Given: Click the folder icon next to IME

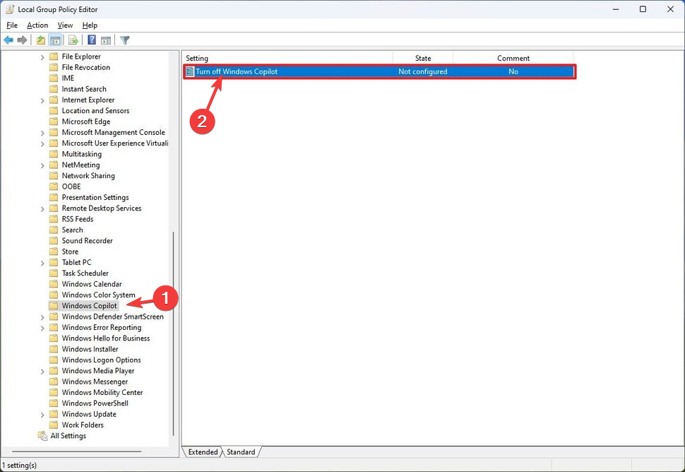Looking at the screenshot, I should pyautogui.click(x=53, y=78).
